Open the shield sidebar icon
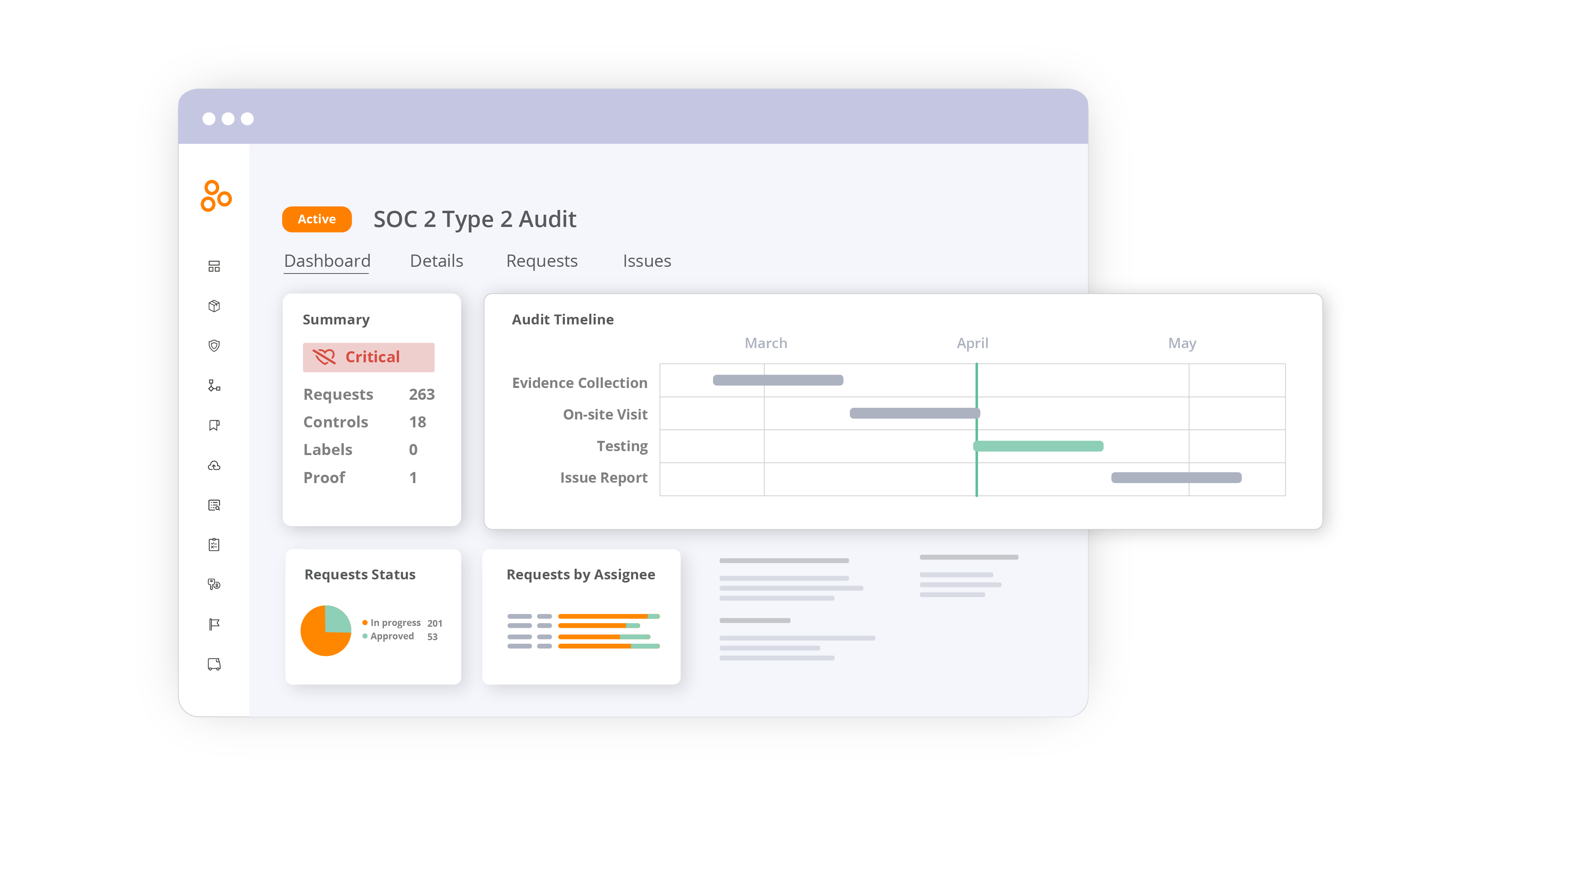This screenshot has width=1579, height=888. click(x=214, y=346)
